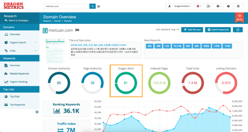Open Related Keywords in sidebar
The image size is (248, 132).
pos(20,74)
